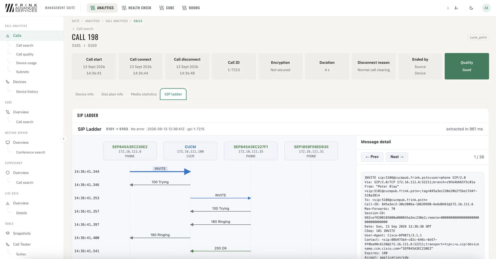Click the Meeting Server Overview monitor icon

8,142
